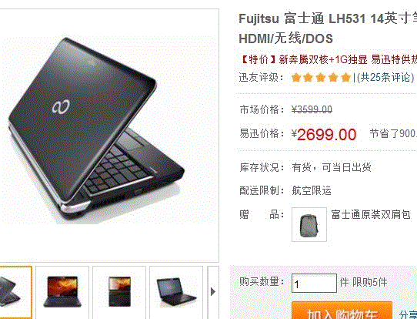Click the 富士通原装双肩包 gift link
417x319 pixels.
point(371,214)
